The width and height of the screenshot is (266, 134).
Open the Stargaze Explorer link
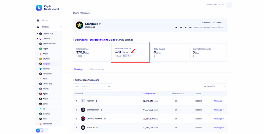tap(218, 22)
